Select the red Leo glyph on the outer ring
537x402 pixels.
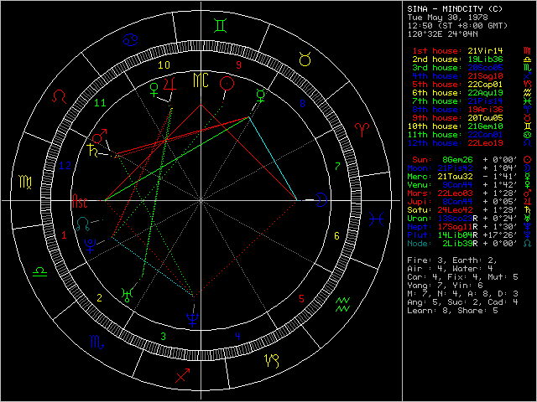pyautogui.click(x=59, y=97)
